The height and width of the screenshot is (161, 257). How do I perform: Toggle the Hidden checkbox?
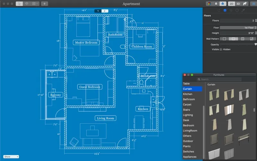tap(221, 49)
